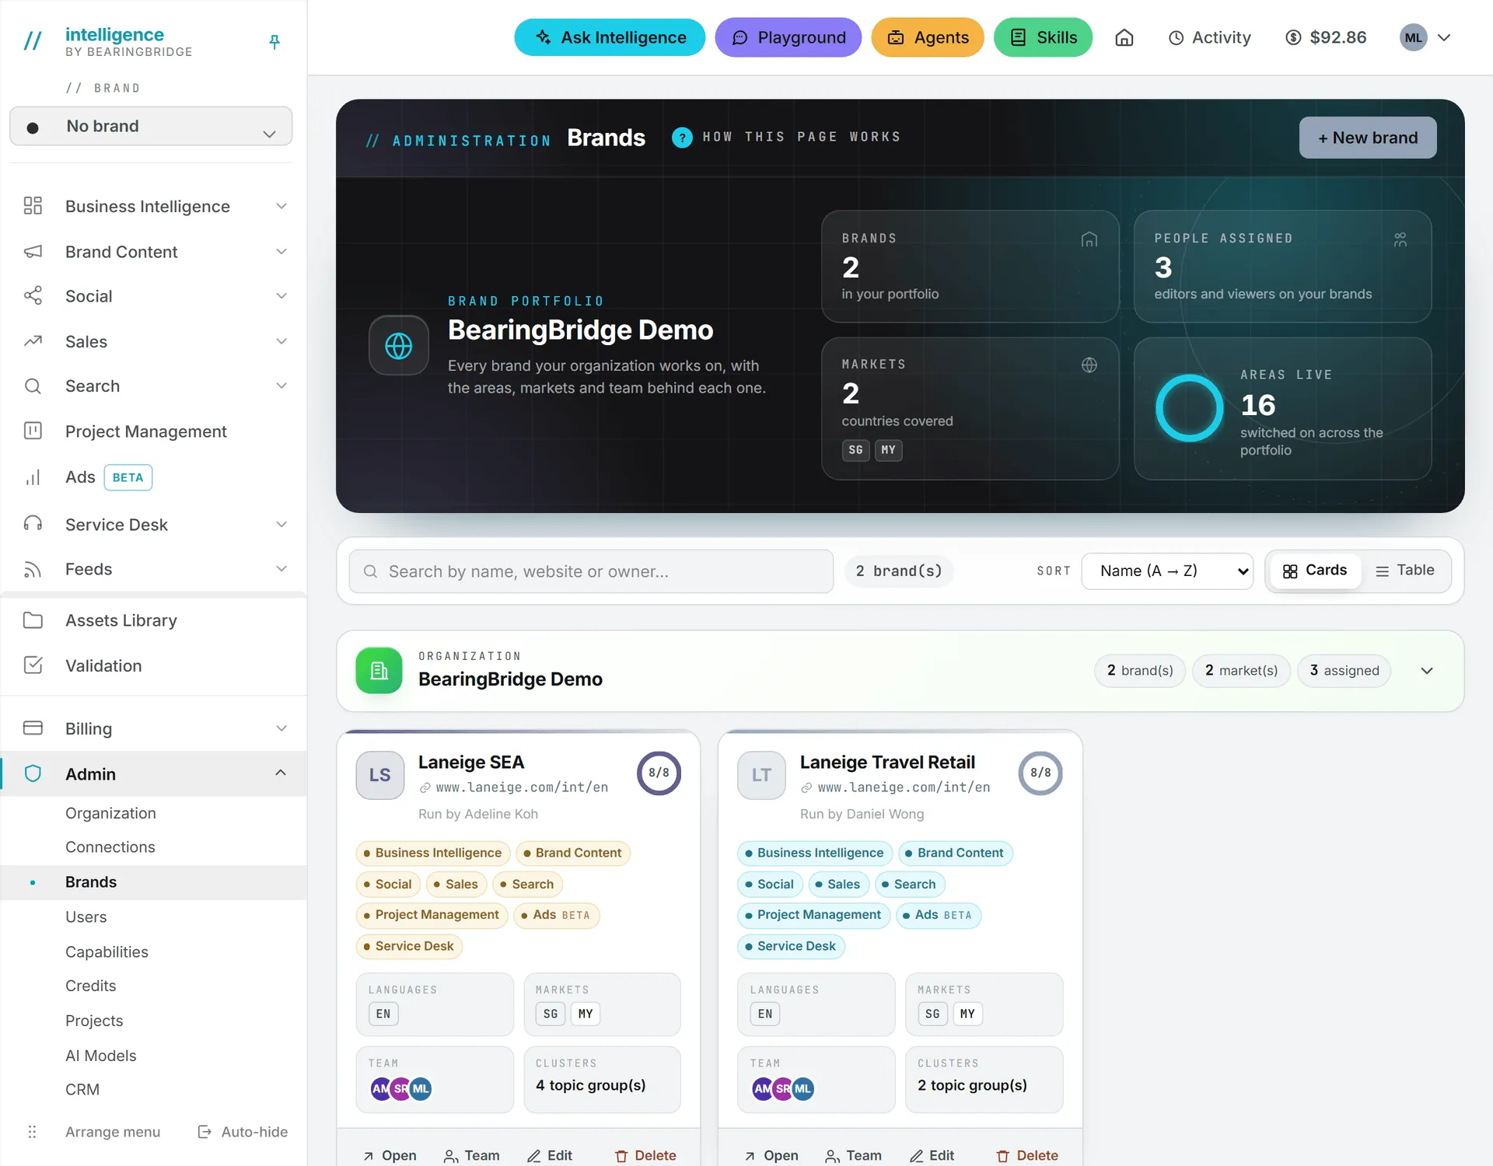Toggle sidebar Auto-hide
The height and width of the screenshot is (1166, 1493).
[243, 1132]
